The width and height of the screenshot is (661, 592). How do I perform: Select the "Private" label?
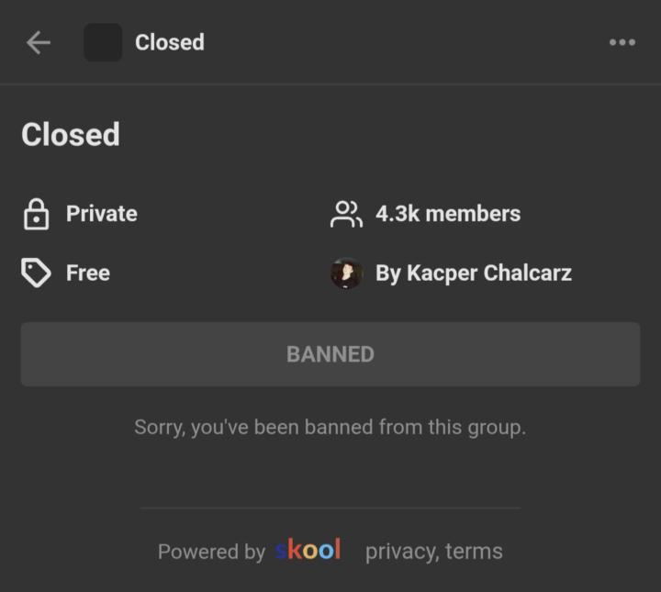(x=102, y=214)
